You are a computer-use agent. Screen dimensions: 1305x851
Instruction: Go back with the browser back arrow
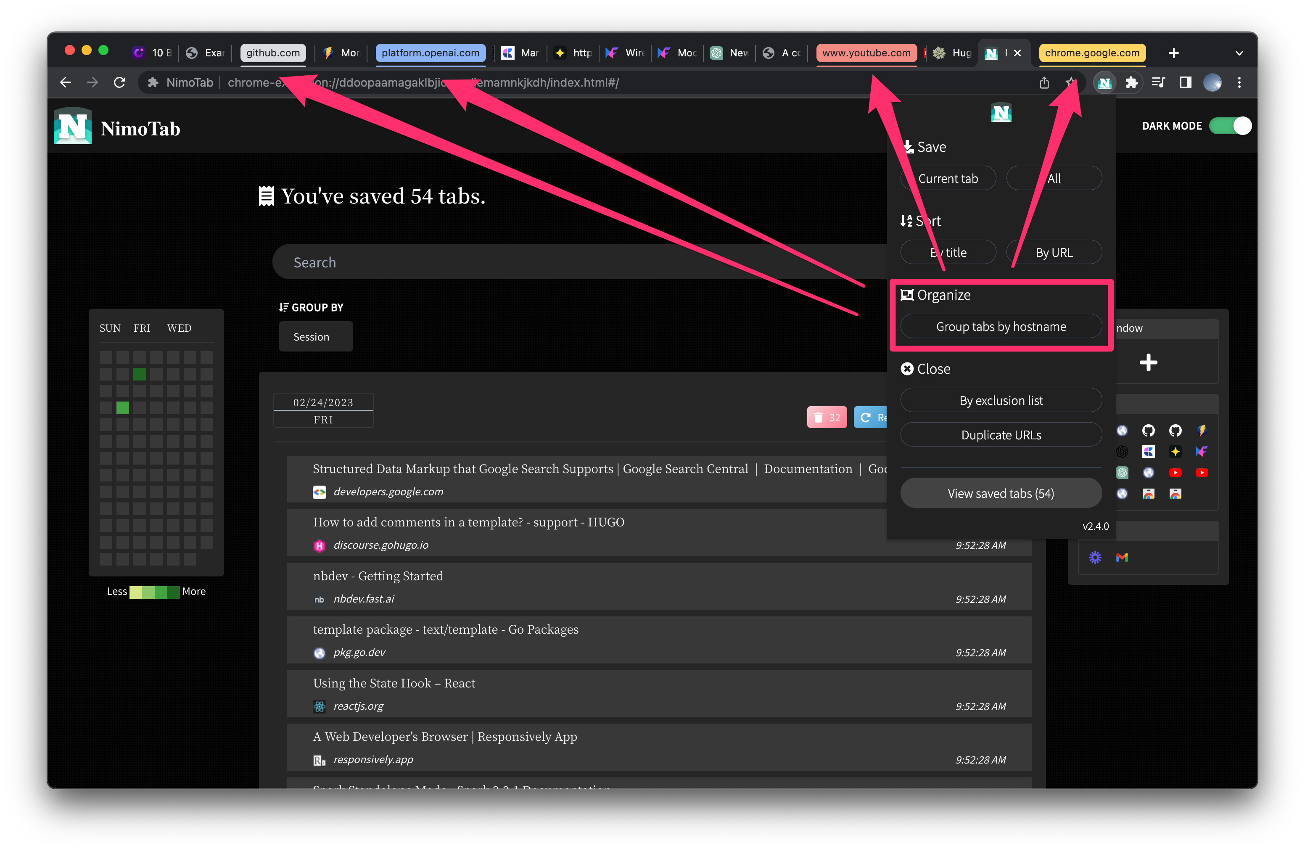[x=65, y=83]
